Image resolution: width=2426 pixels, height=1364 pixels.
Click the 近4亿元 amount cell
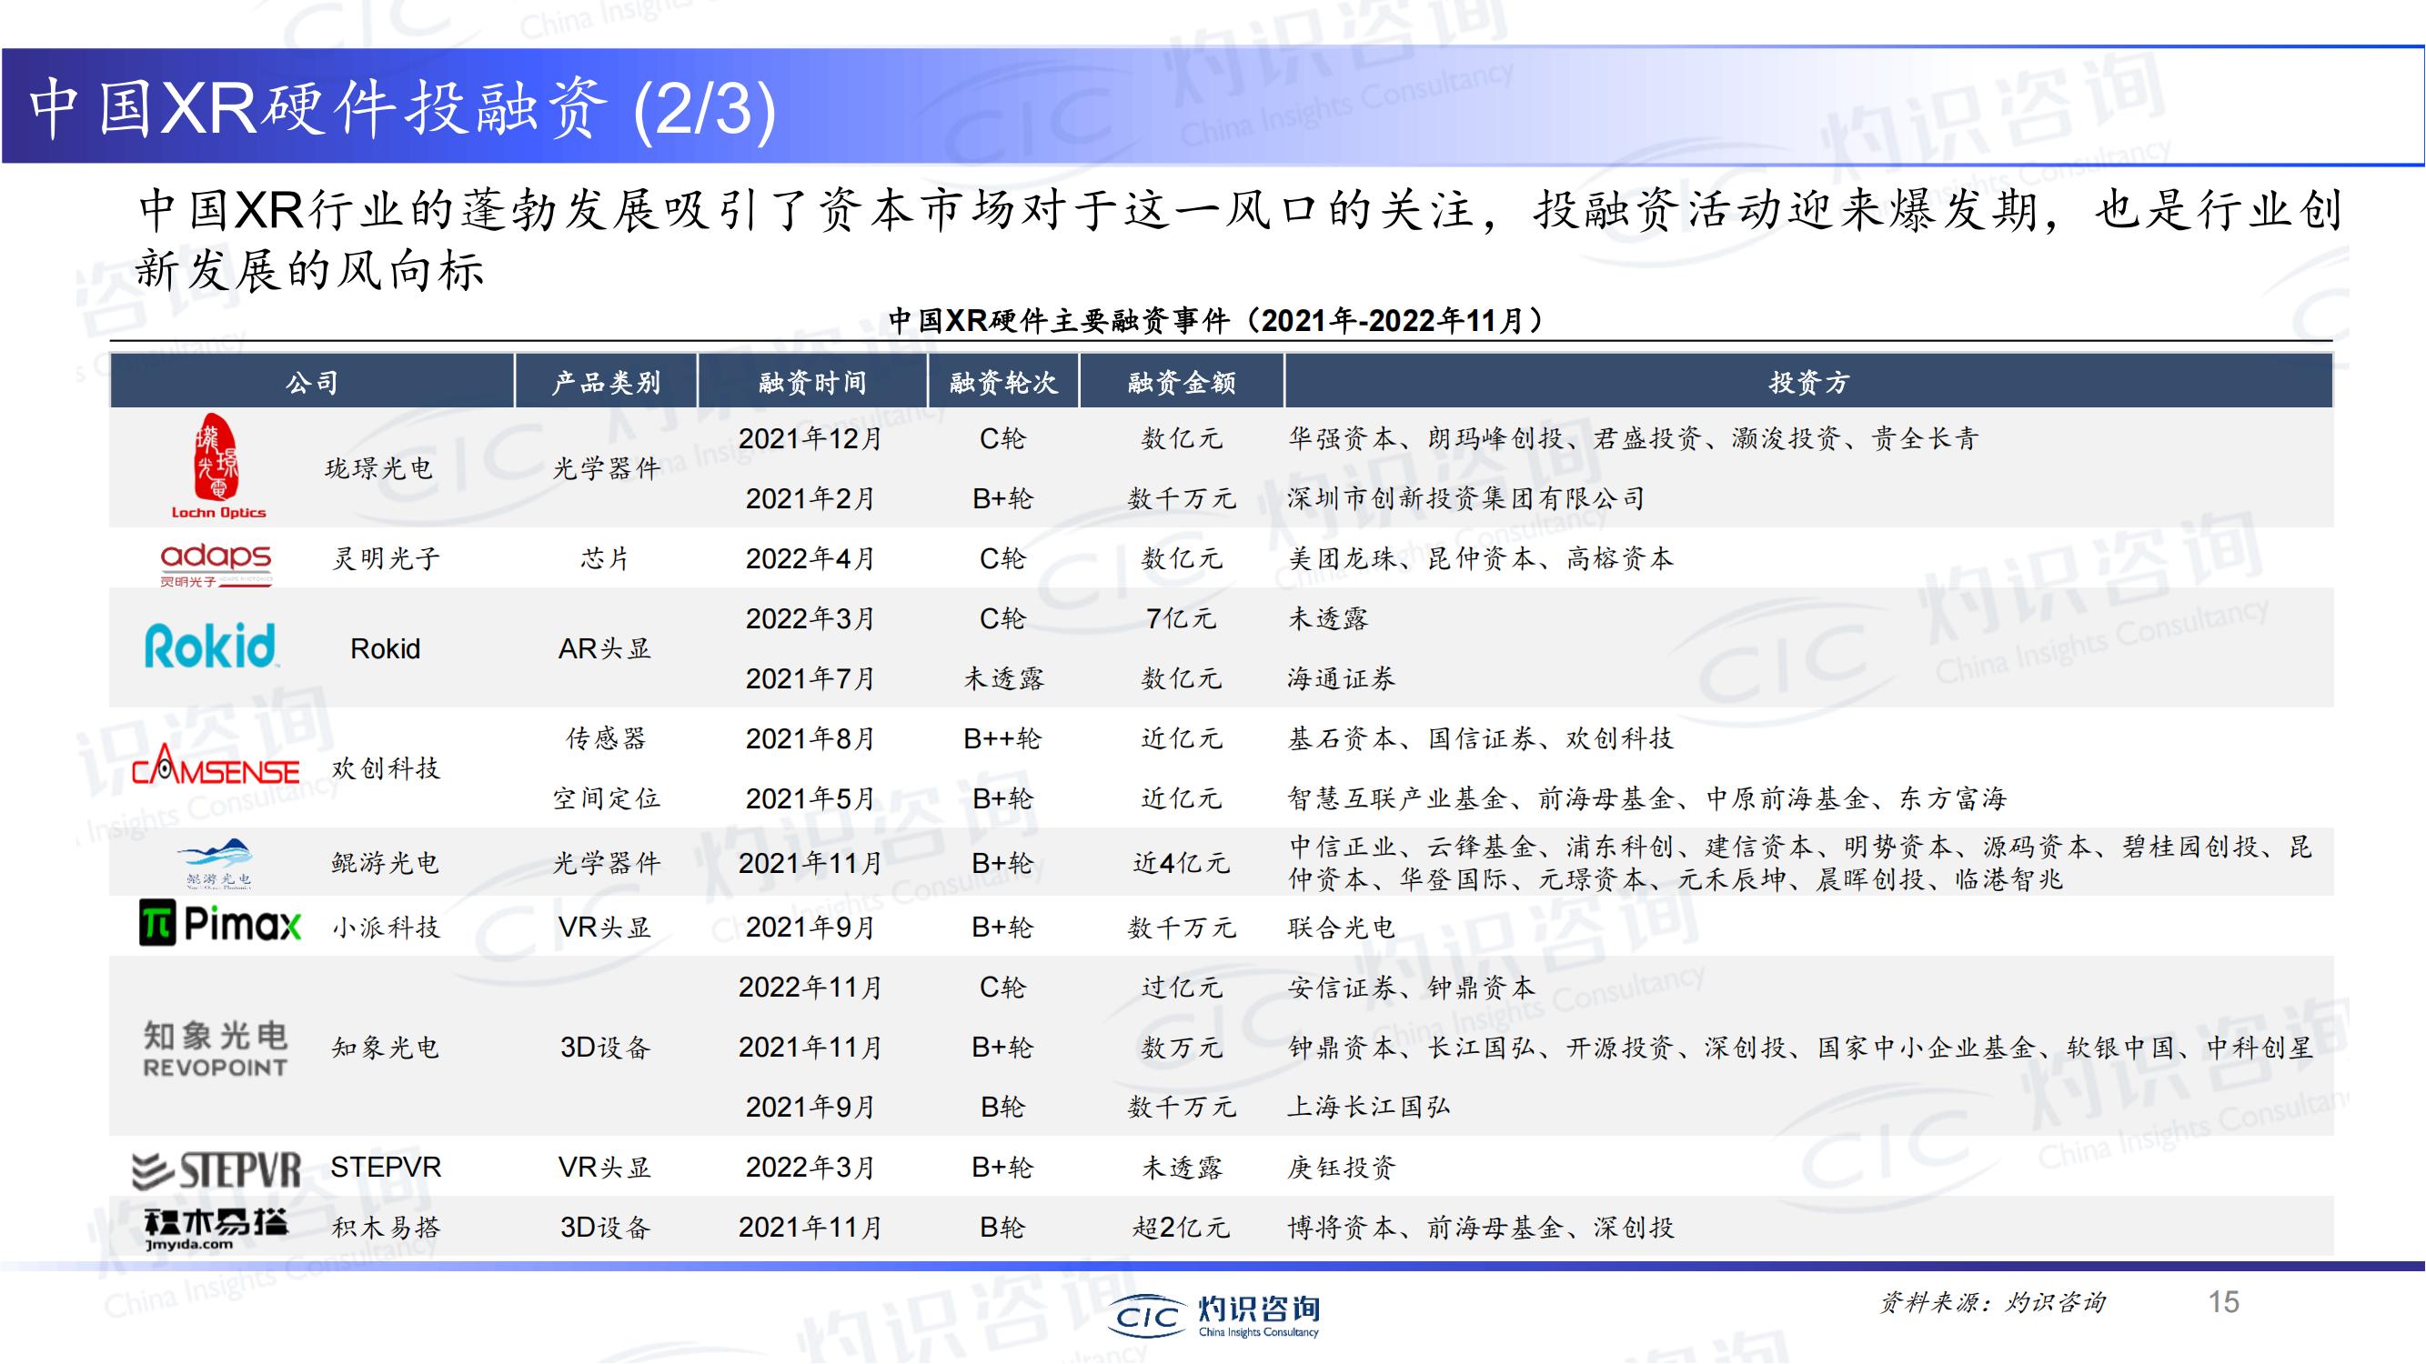[x=1181, y=862]
